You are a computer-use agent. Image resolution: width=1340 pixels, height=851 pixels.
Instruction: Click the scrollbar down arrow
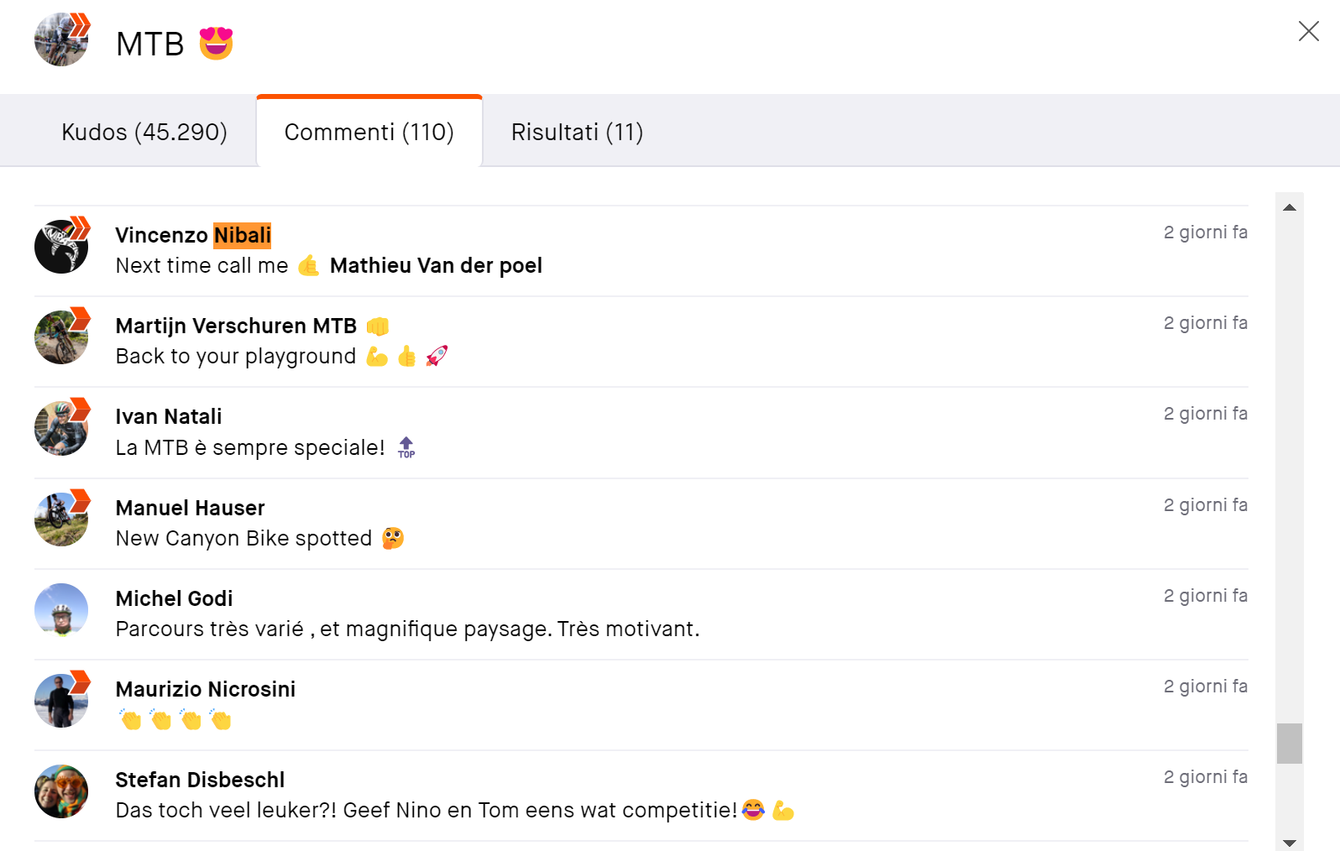(1290, 843)
